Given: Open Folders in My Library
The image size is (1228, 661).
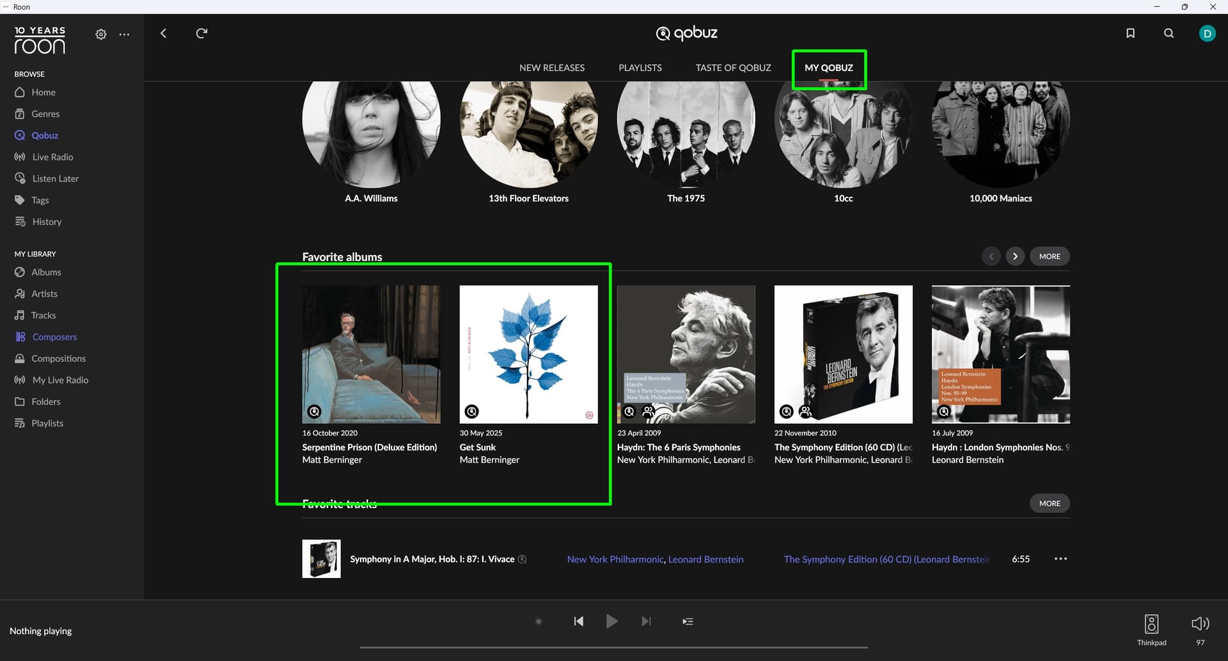Looking at the screenshot, I should coord(46,402).
